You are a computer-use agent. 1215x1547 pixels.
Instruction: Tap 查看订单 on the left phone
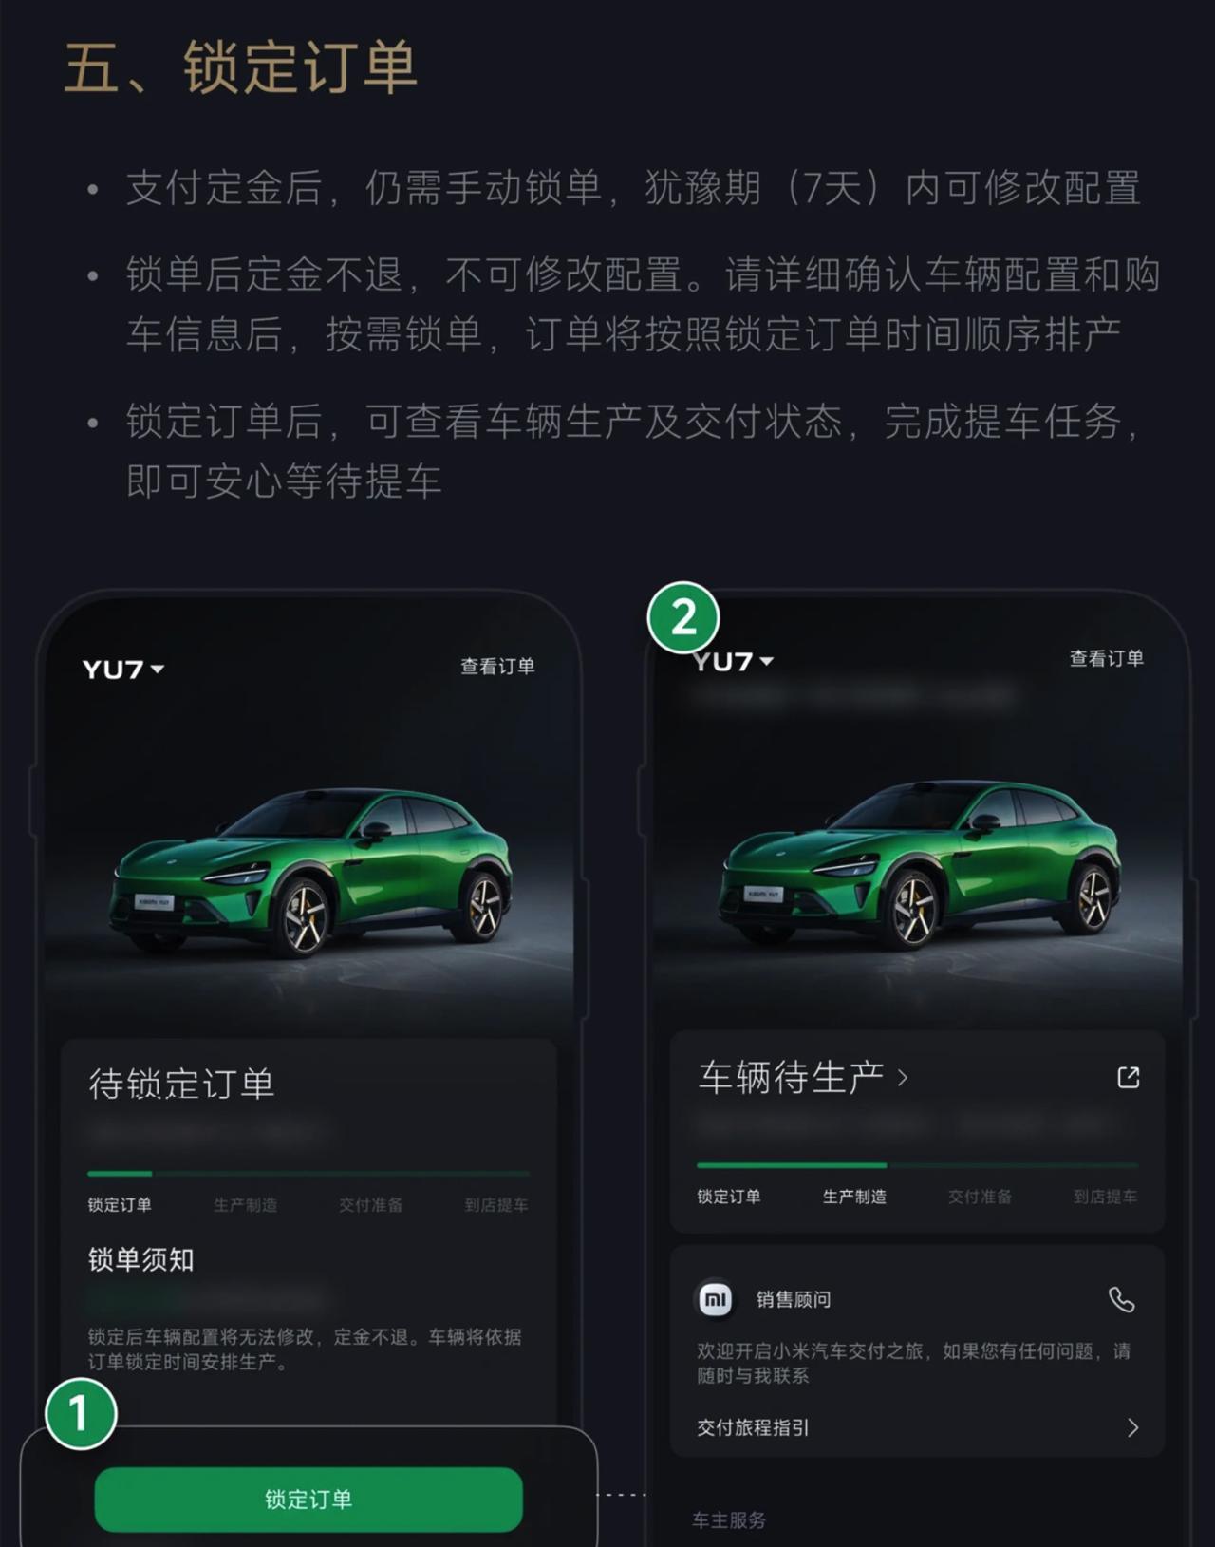point(497,667)
